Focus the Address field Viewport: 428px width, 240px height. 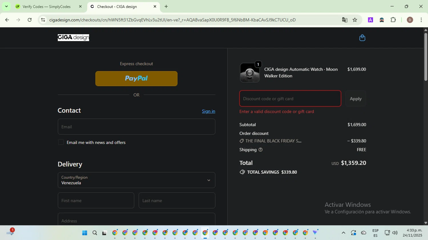(x=136, y=219)
